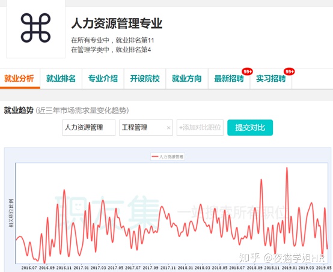Click the command-symbol major logo icon
The height and width of the screenshot is (272, 333).
point(35,28)
